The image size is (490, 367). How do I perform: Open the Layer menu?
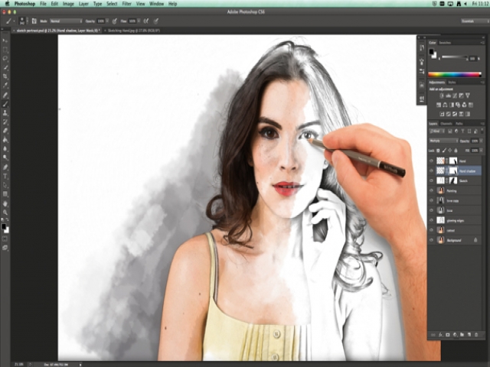(x=83, y=4)
